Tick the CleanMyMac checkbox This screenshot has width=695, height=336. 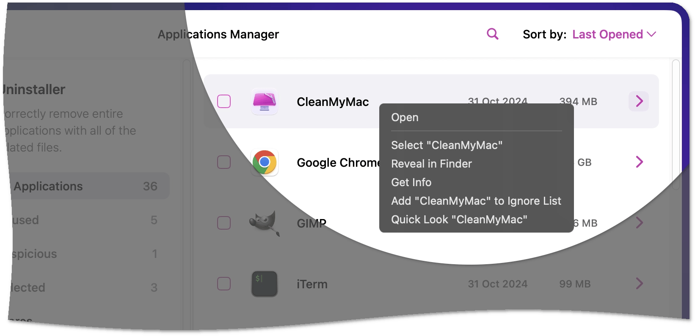coord(224,101)
